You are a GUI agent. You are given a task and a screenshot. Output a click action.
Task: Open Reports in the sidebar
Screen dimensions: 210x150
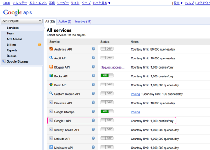(12, 50)
